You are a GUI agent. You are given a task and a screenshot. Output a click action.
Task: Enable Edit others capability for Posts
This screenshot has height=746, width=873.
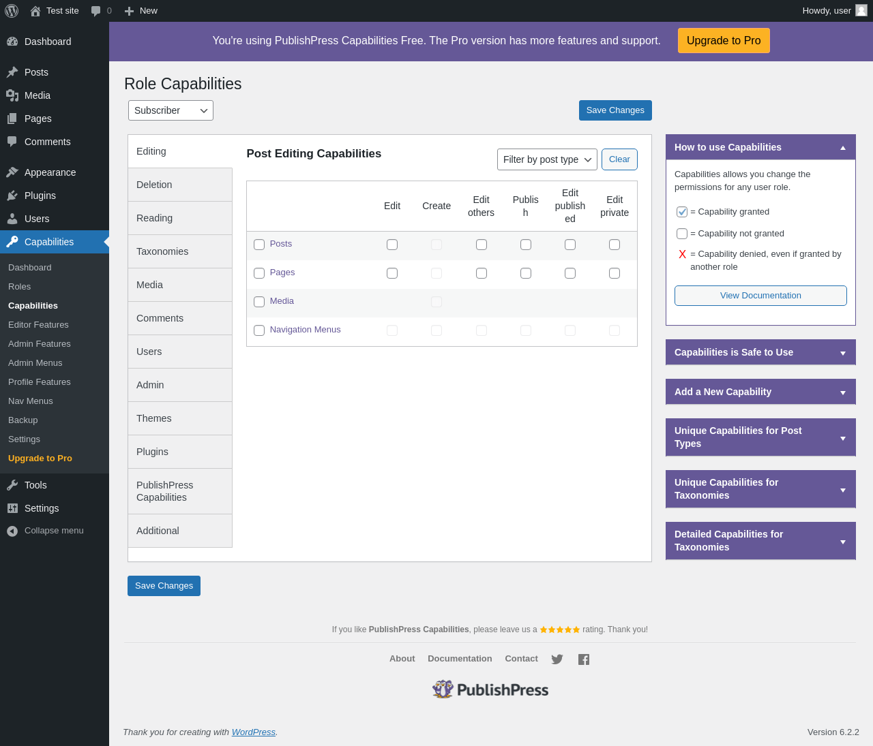[x=482, y=245]
